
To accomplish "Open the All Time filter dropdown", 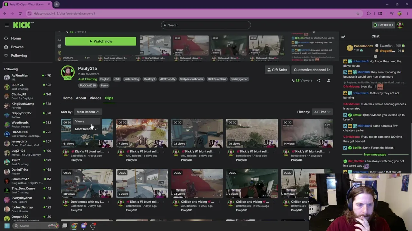I will [323, 112].
